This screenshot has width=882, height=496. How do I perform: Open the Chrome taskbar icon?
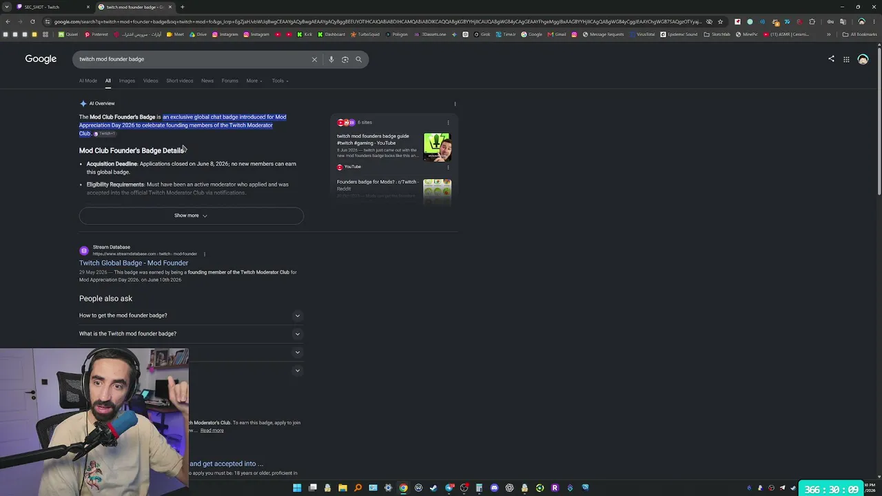pyautogui.click(x=403, y=488)
